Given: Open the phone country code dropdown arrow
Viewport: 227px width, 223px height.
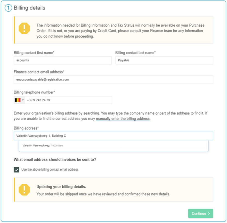Looking at the screenshot, I should pos(23,100).
